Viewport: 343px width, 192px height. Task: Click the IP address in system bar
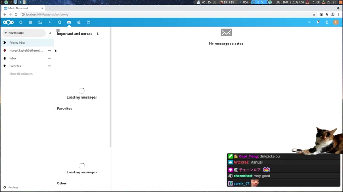click(x=289, y=2)
